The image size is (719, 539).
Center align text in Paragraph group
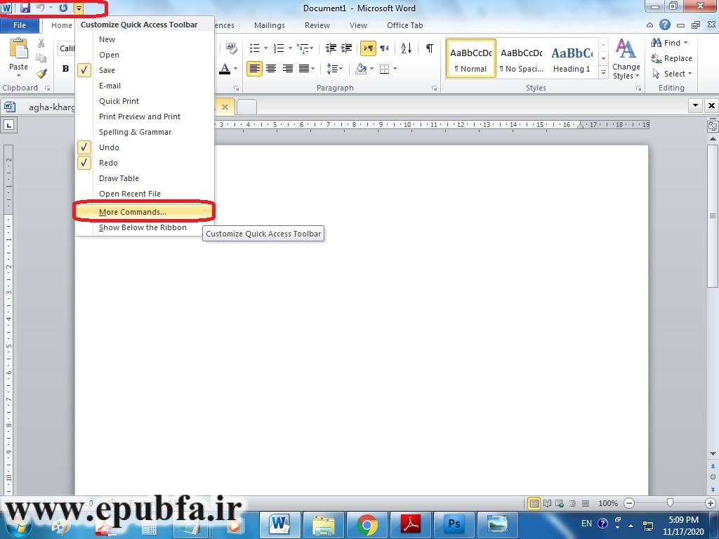click(x=271, y=69)
